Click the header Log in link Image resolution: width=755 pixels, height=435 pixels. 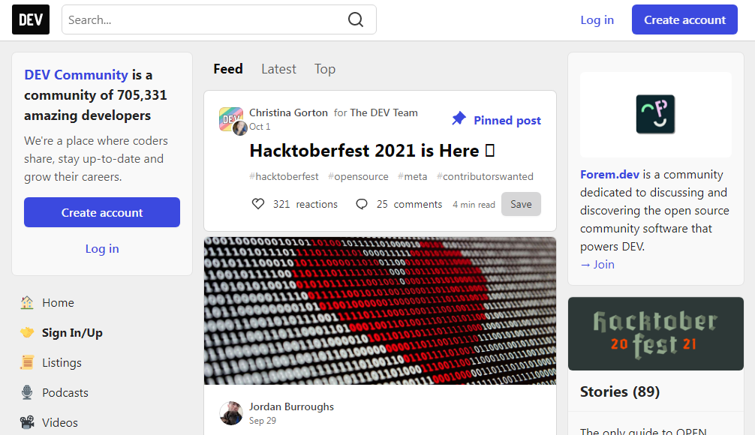[597, 19]
